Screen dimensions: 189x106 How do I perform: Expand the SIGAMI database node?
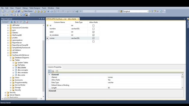[8, 53]
